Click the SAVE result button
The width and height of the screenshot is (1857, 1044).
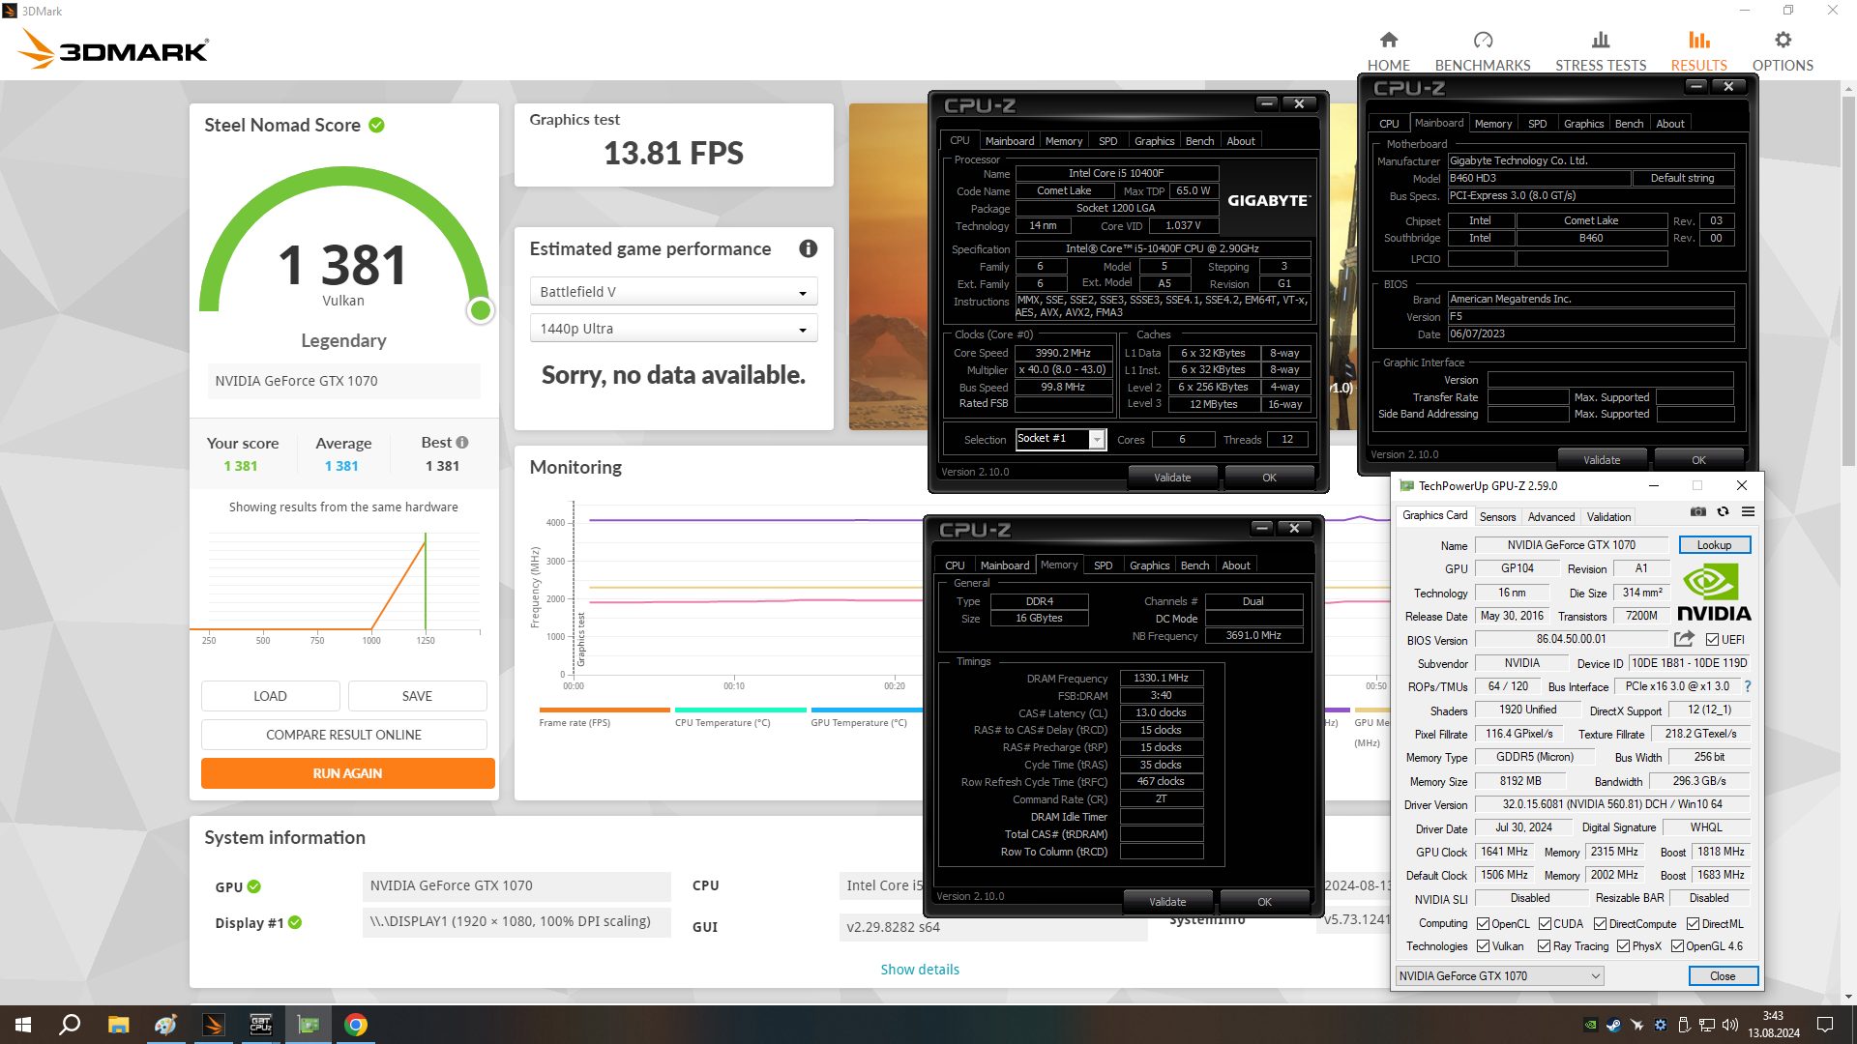pos(417,696)
